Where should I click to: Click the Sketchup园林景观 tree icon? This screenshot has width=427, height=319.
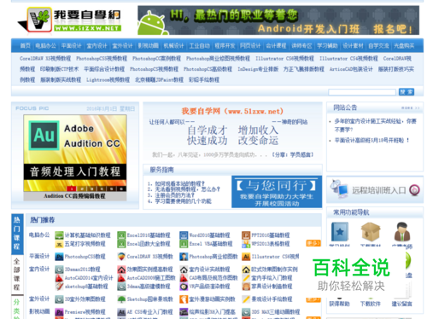121,299
